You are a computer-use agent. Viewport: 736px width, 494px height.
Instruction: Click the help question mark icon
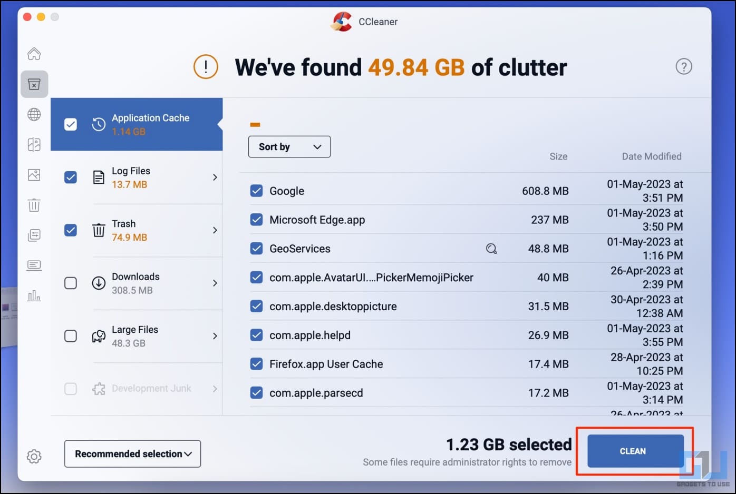(x=684, y=66)
